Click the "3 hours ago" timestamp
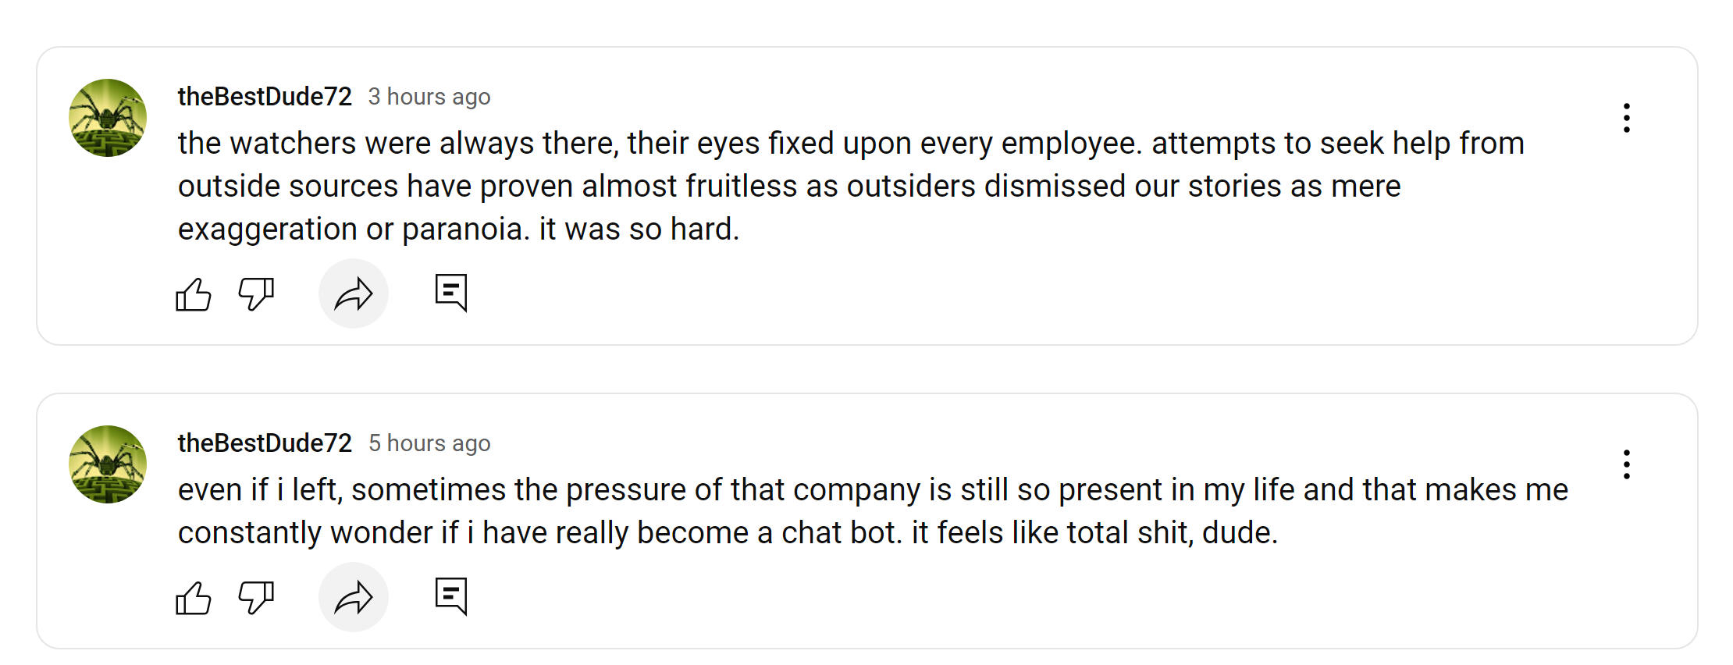This screenshot has width=1733, height=665. pos(429,97)
